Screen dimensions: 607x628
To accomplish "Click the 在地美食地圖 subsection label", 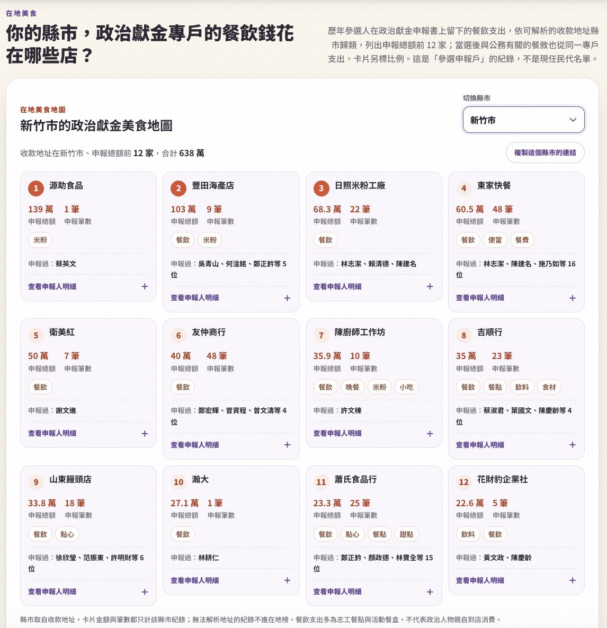I will [x=42, y=110].
